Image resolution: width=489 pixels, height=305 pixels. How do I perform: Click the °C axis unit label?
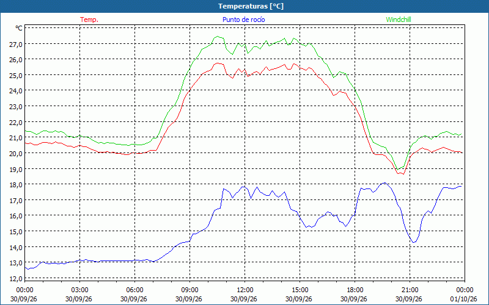point(19,28)
